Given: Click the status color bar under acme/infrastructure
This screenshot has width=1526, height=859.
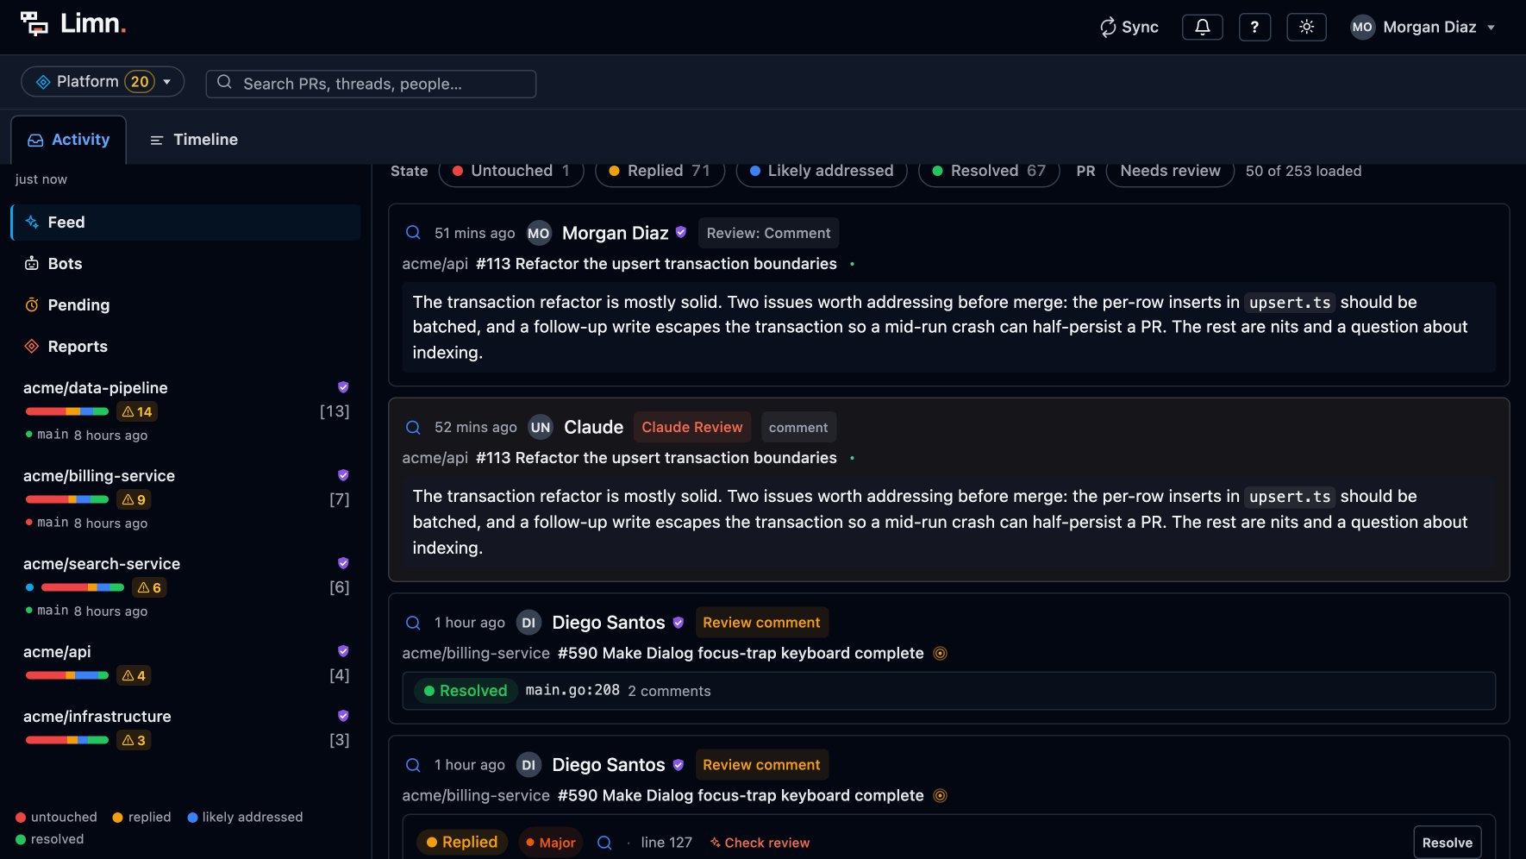Looking at the screenshot, I should [x=67, y=740].
